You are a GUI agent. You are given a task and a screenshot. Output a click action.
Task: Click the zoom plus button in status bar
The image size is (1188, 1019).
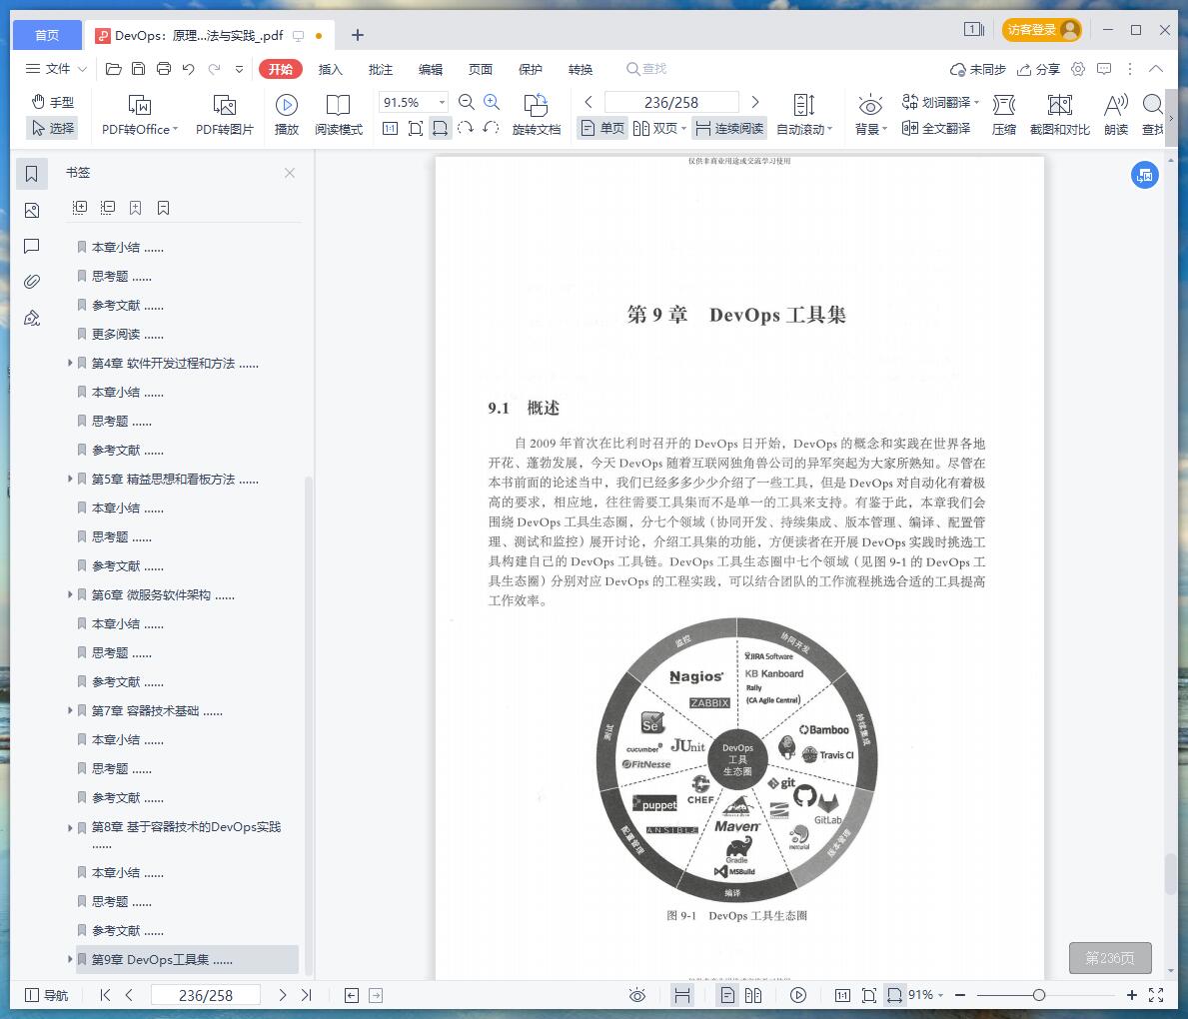(x=1131, y=995)
